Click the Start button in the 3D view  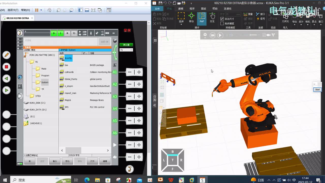317,89
